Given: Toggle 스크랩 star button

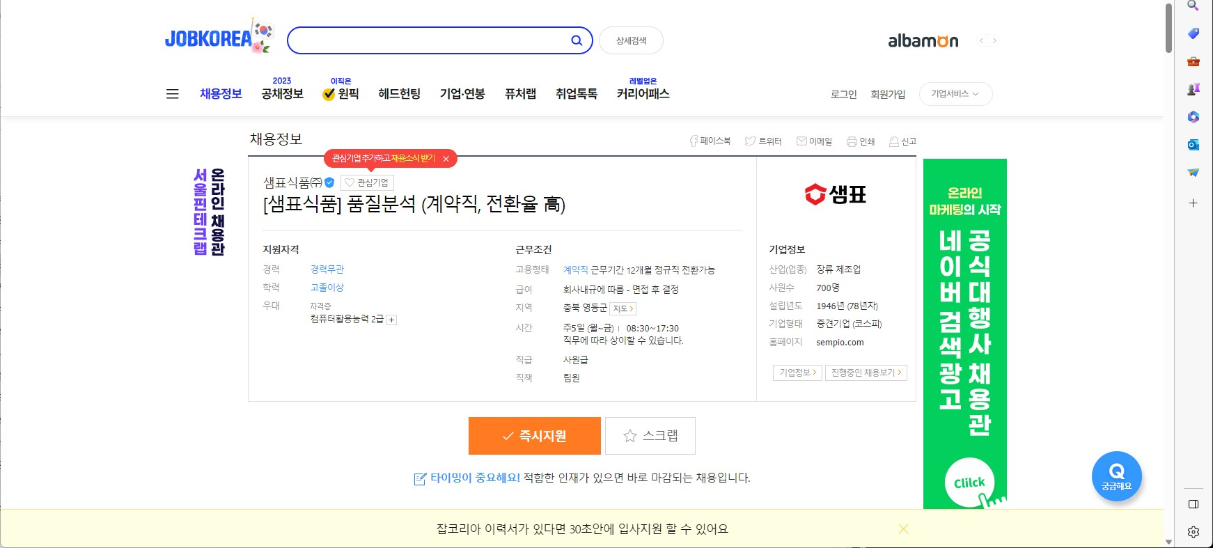Looking at the screenshot, I should tap(650, 436).
